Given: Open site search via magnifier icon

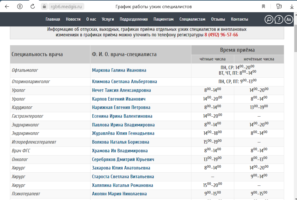Looking at the screenshot, I should pos(269,19).
